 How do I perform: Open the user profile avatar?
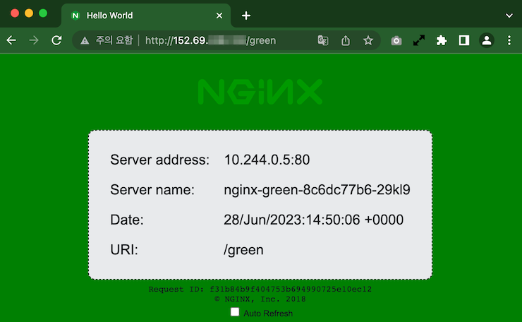tap(486, 41)
